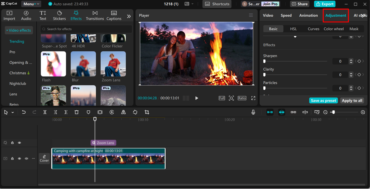Open the Player panel hamburger menu
The image size is (370, 189).
coord(251,15)
